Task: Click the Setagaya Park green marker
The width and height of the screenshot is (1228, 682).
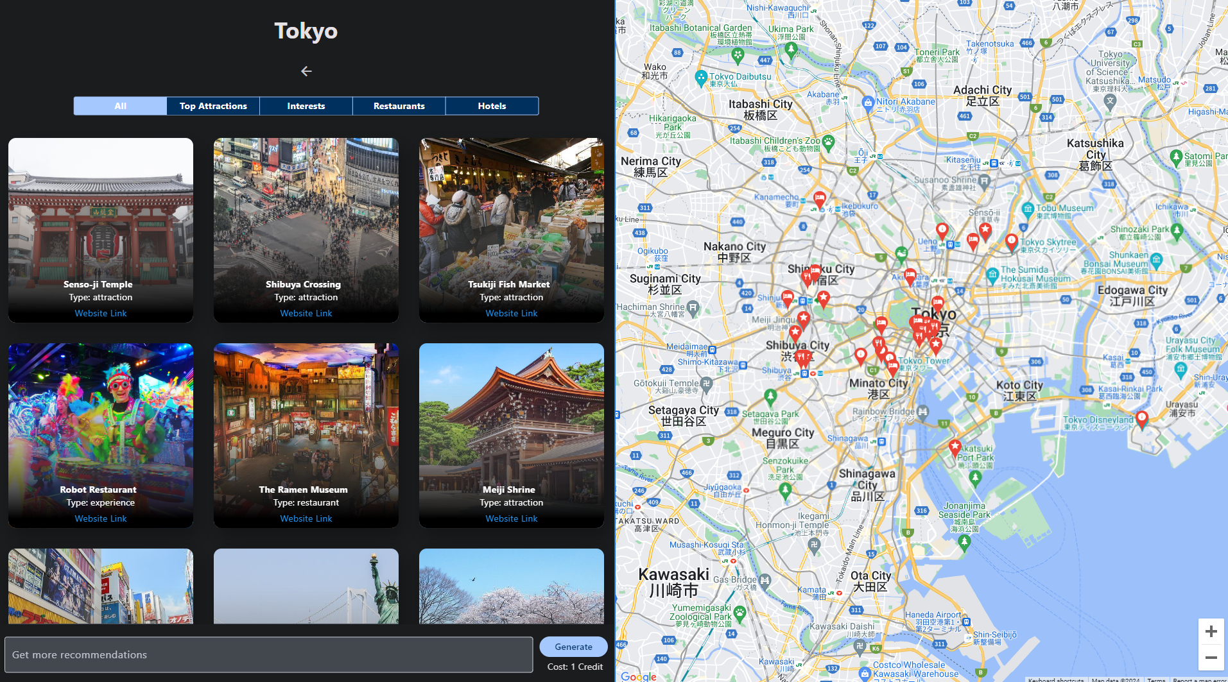Action: pos(771,397)
